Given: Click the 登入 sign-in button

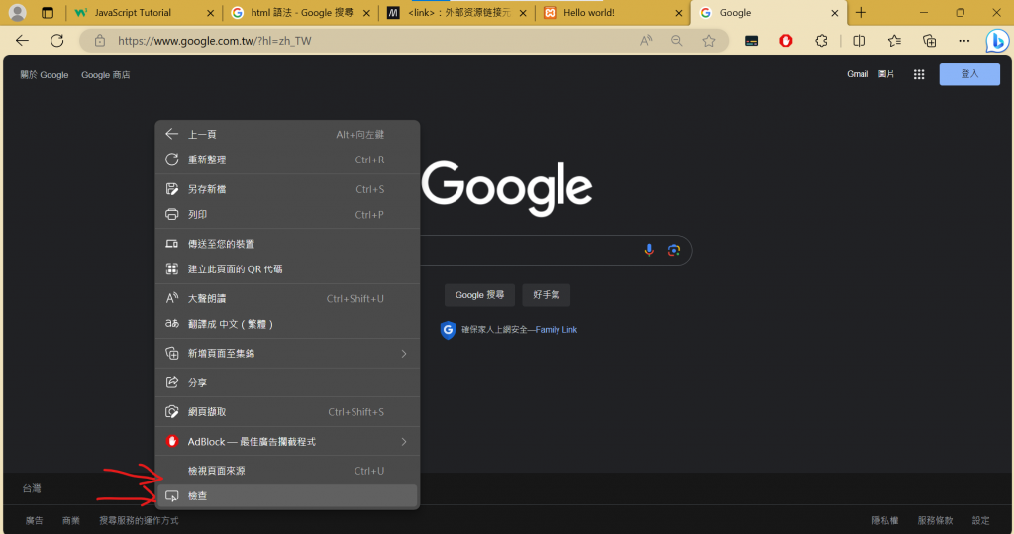Looking at the screenshot, I should click(x=969, y=74).
